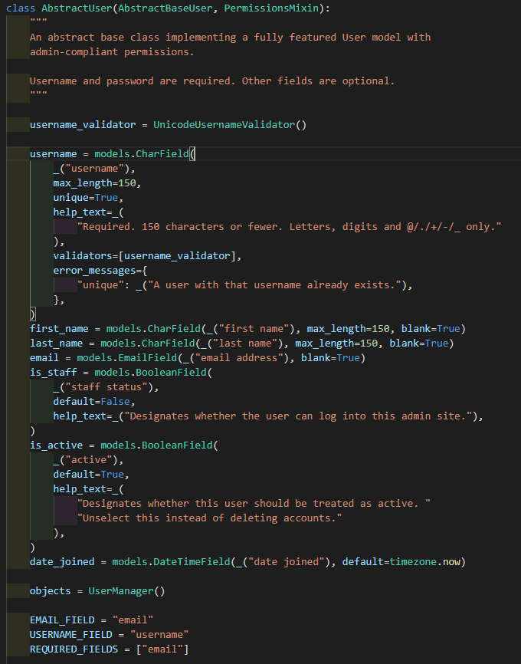Select the error_messages keyword
The height and width of the screenshot is (664, 521).
[x=95, y=270]
